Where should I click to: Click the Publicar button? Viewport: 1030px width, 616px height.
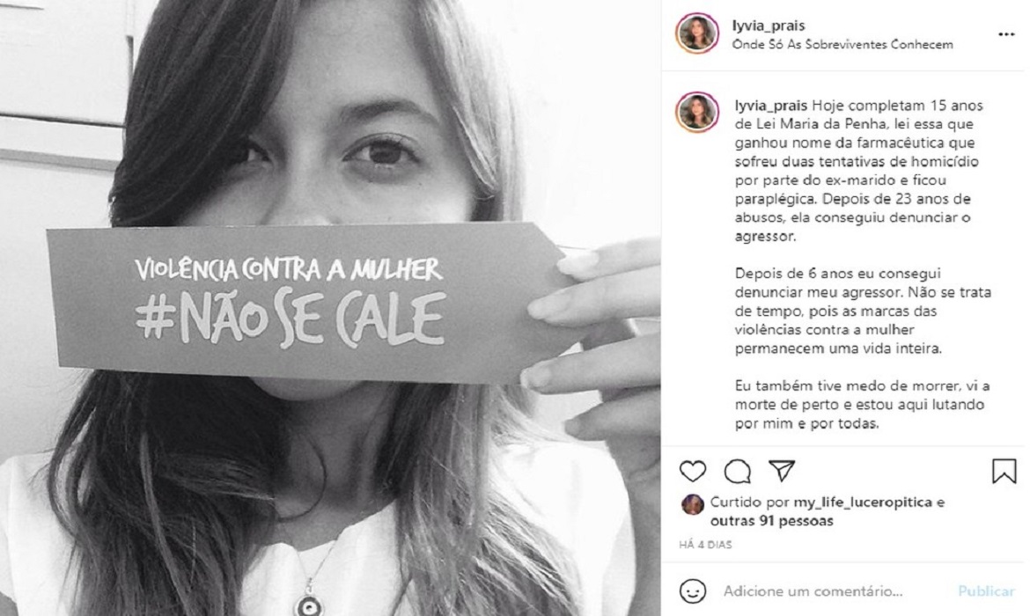(986, 591)
